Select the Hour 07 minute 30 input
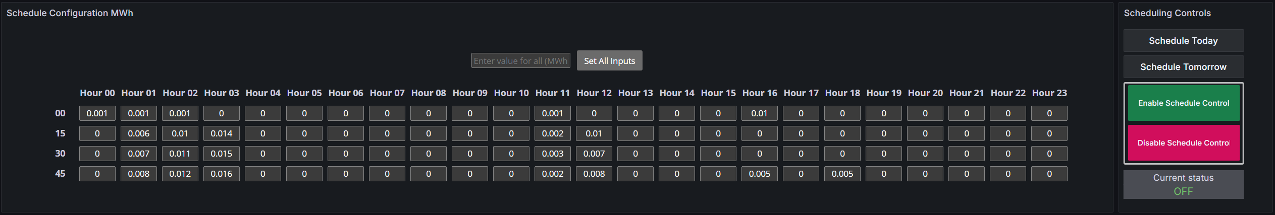 pos(387,154)
